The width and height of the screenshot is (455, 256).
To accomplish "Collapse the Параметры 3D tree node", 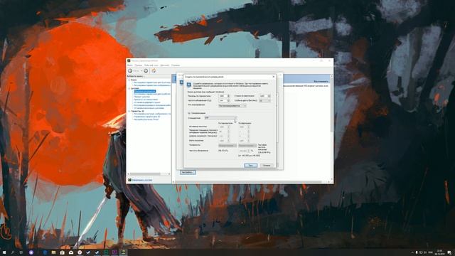I will tap(129, 111).
